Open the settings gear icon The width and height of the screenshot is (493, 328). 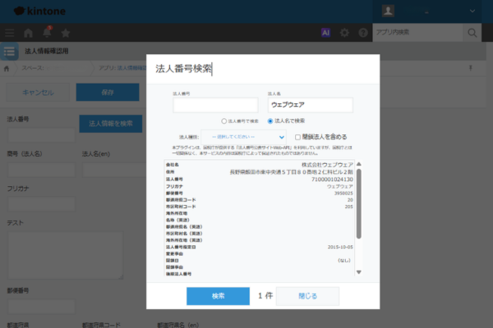pyautogui.click(x=344, y=33)
